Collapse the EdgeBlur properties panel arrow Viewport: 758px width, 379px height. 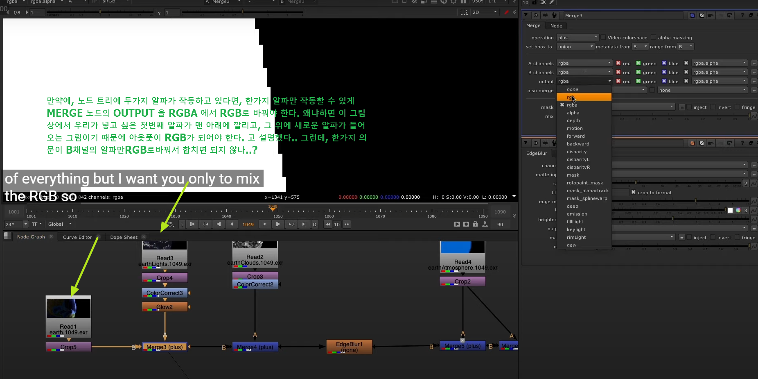click(526, 143)
